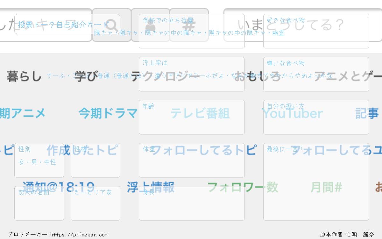382x239 pixels.
Task: Open the フォロワー数 link
Action: [x=243, y=187]
